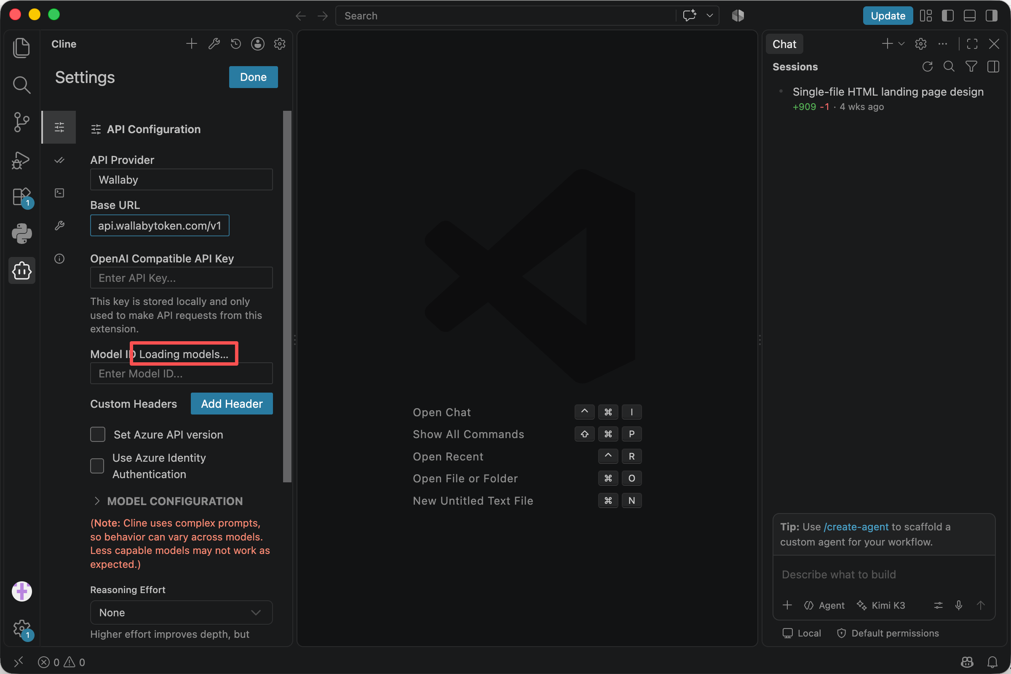Image resolution: width=1011 pixels, height=674 pixels.
Task: Open Manage gear at bottom of activity bar
Action: 21,629
